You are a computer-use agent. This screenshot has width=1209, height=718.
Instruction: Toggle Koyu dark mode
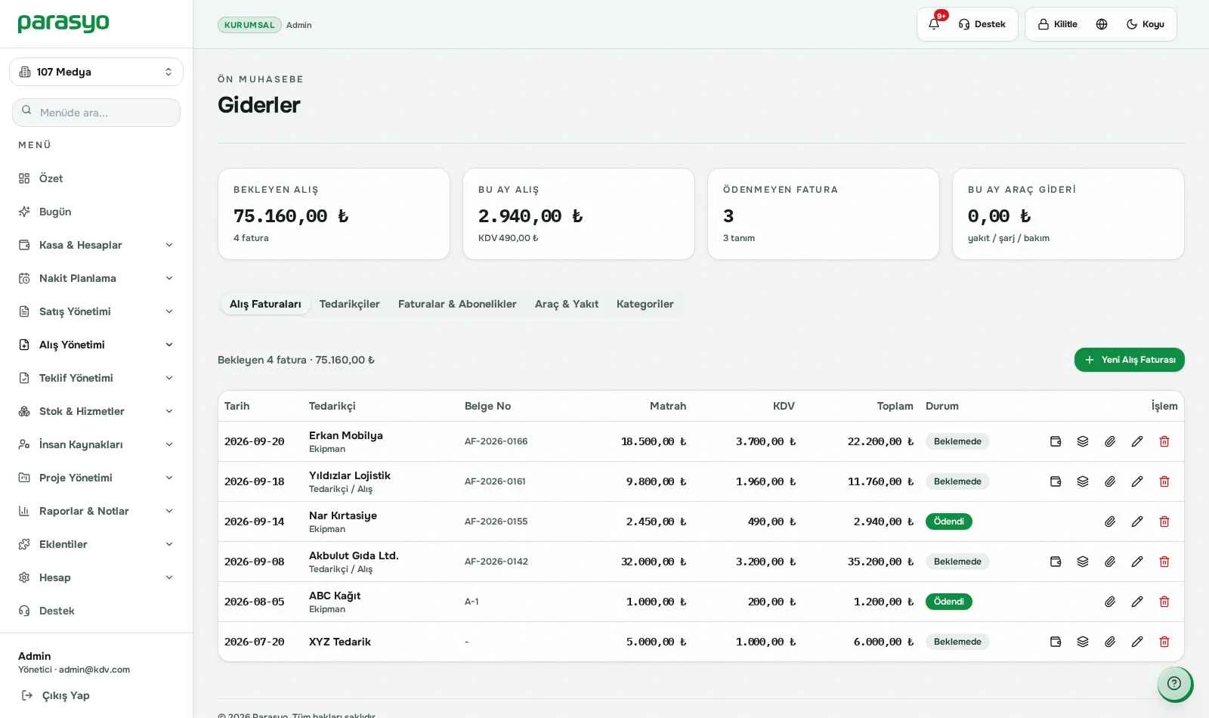click(x=1145, y=24)
